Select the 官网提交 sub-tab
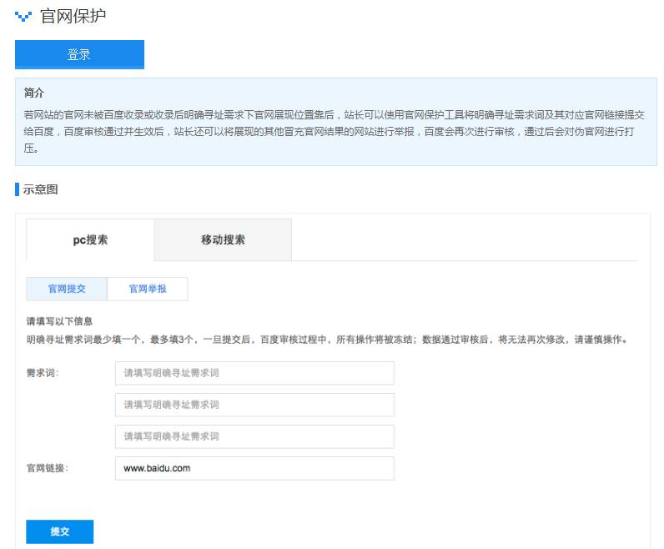This screenshot has width=664, height=549. coord(67,289)
